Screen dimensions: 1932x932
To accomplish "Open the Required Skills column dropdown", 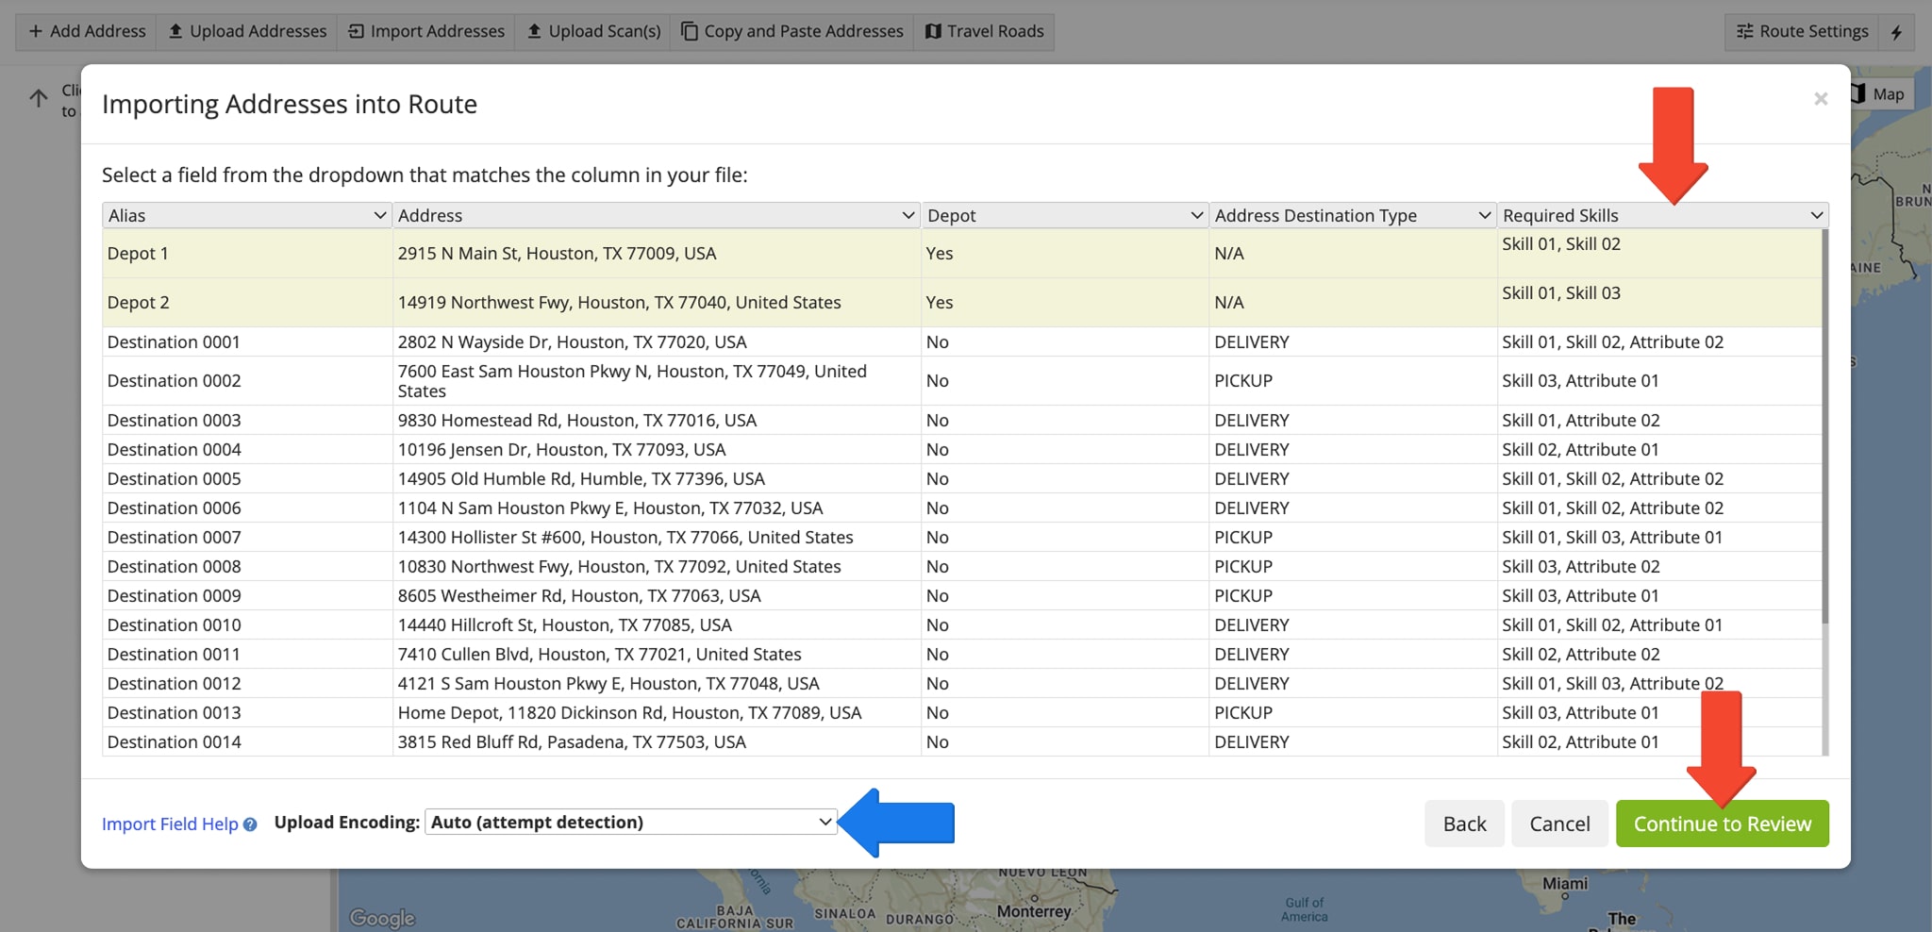I will pyautogui.click(x=1662, y=215).
